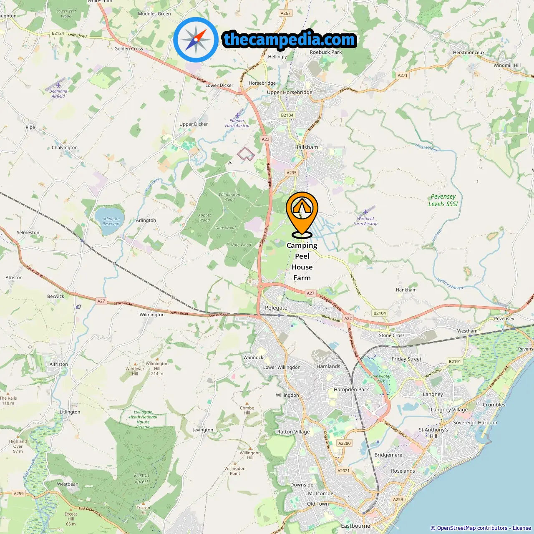
Task: Click the Deanland Airfield airplane icon
Action: point(59,85)
